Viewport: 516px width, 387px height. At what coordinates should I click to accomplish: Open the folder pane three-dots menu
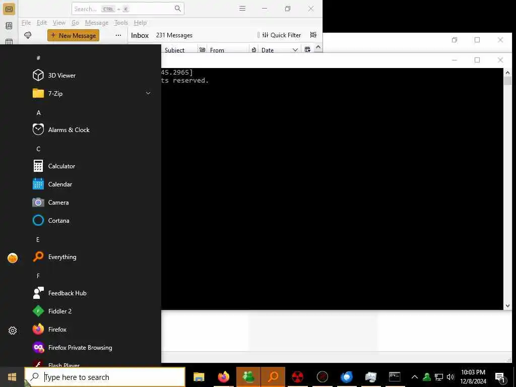118,35
